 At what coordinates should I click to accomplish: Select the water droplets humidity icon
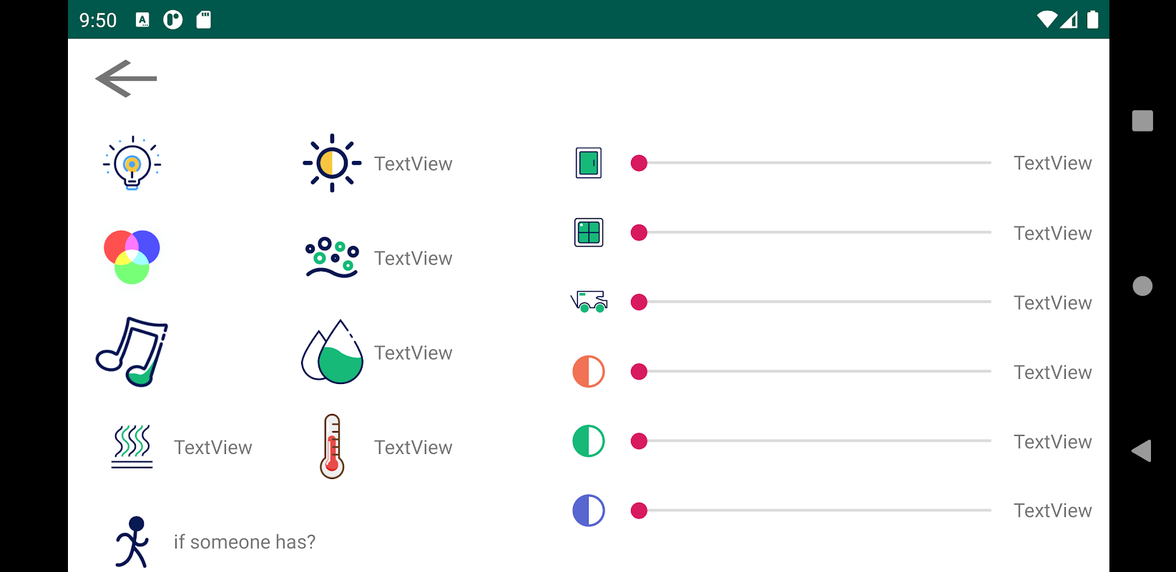coord(332,352)
